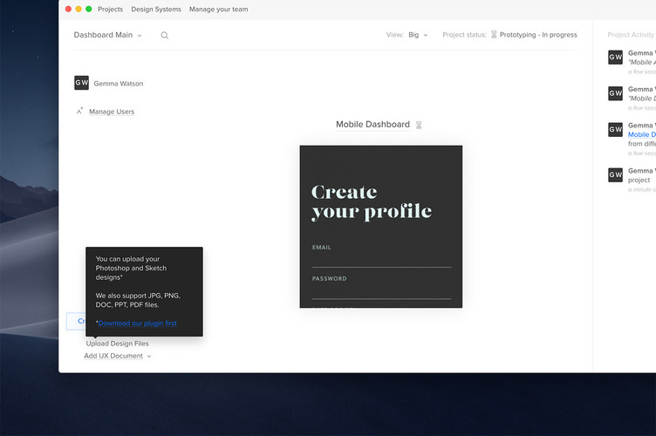656x436 pixels.
Task: Click GW avatar beside "project" activity entry
Action: point(615,174)
